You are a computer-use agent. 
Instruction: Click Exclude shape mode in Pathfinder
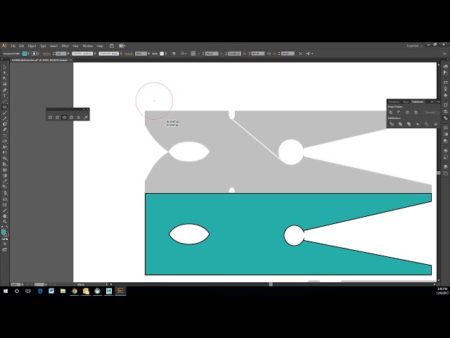416,113
